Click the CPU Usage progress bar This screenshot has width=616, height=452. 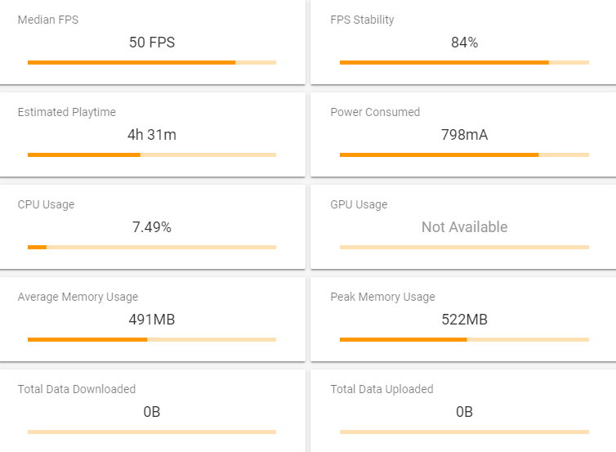152,247
